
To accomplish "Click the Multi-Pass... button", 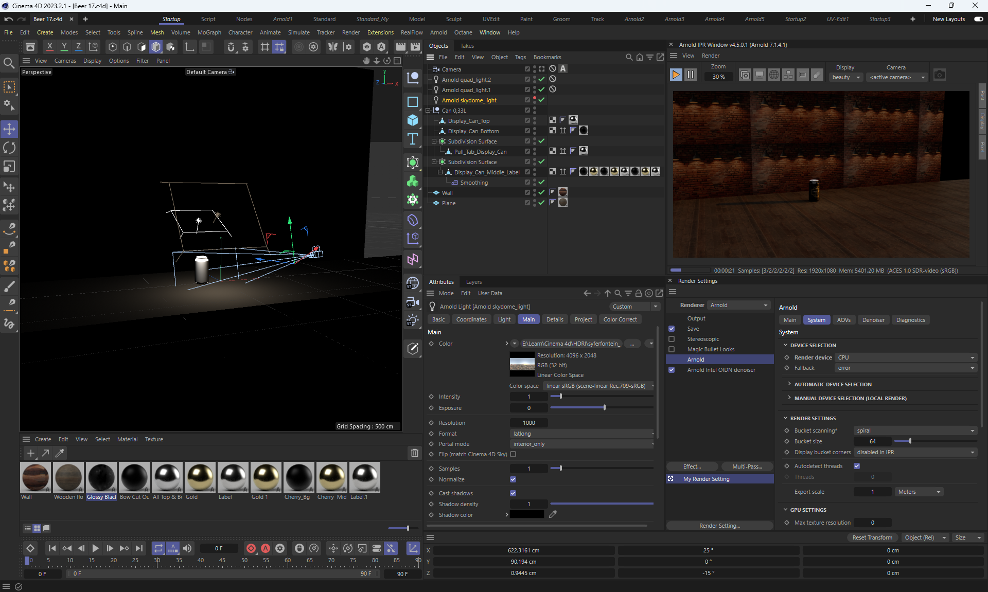I will coord(747,467).
